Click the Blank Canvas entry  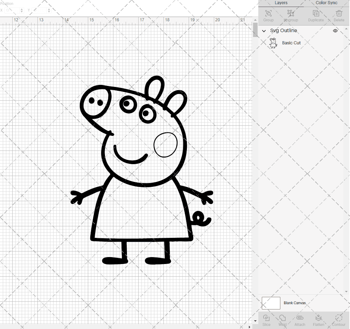295,303
